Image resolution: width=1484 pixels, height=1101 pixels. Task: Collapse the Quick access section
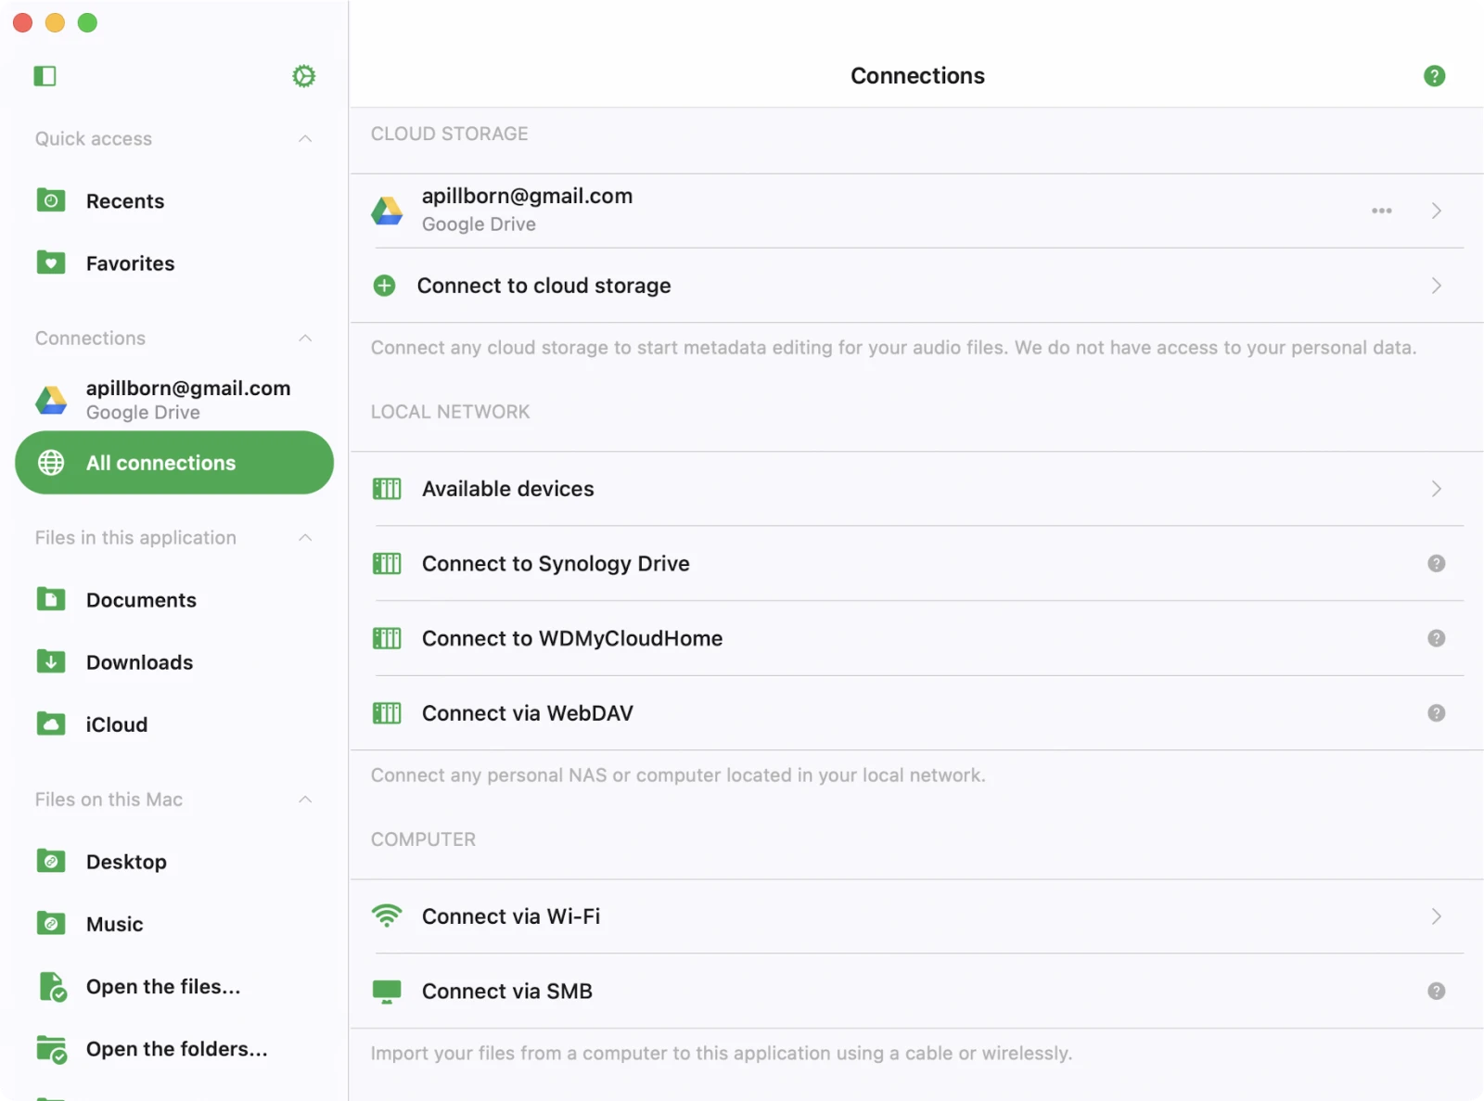(305, 139)
